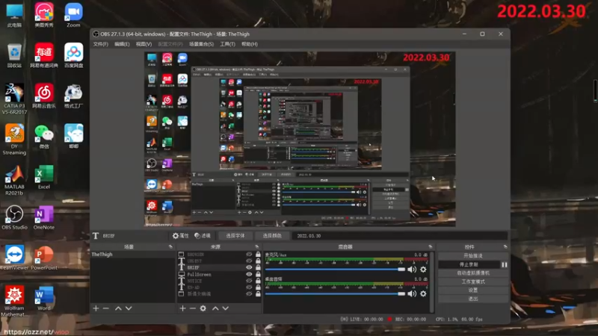
Task: Toggle visibility eye of BROWSER source
Action: 249,254
